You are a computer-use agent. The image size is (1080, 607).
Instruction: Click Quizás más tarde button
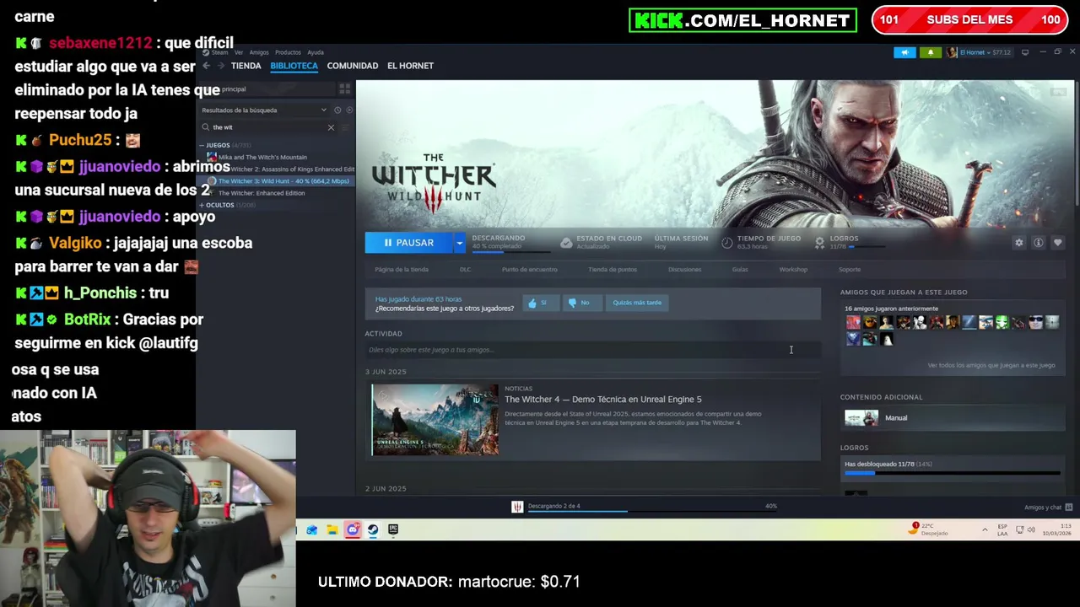(x=637, y=303)
